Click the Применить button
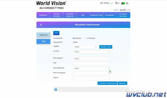Viewport: 167px width, 98px height. point(122,83)
